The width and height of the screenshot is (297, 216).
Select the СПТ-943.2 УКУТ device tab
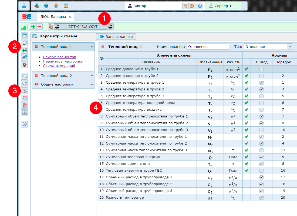[83, 27]
